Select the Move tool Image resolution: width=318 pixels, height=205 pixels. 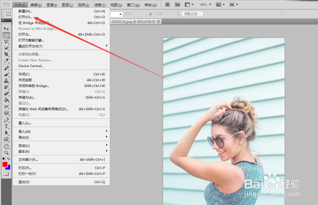click(x=6, y=29)
